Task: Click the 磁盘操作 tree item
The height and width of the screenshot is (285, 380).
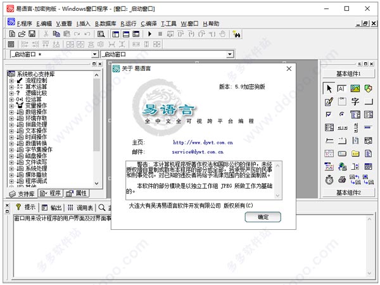Action: 36,156
